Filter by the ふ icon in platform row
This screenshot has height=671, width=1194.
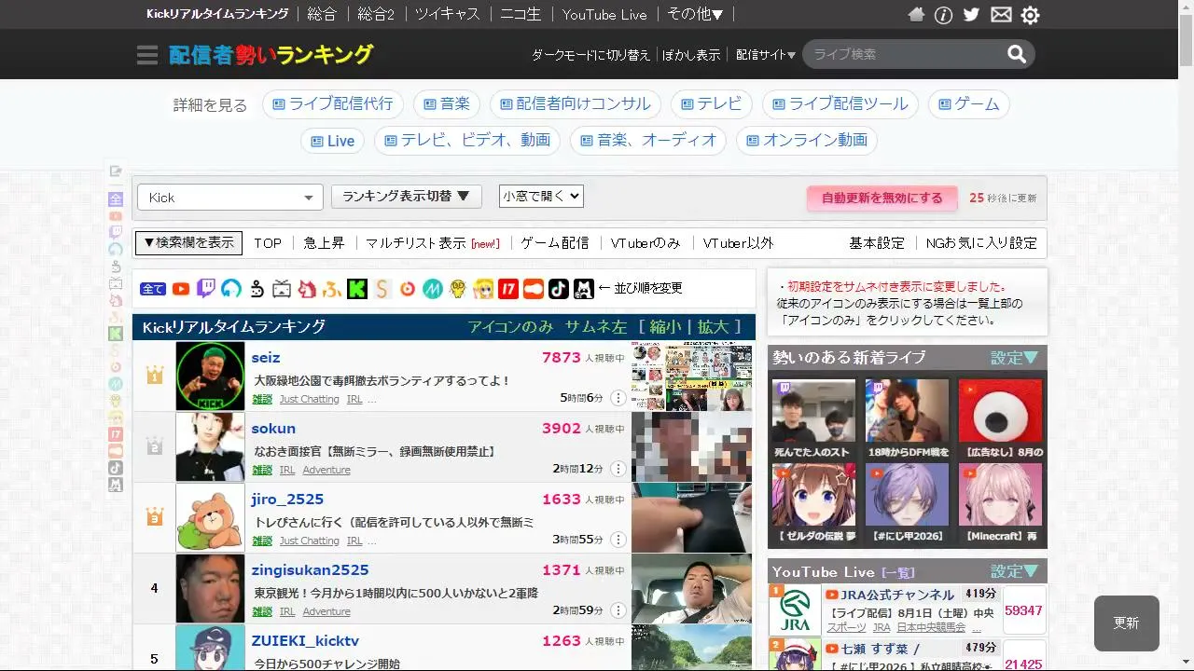tap(332, 289)
